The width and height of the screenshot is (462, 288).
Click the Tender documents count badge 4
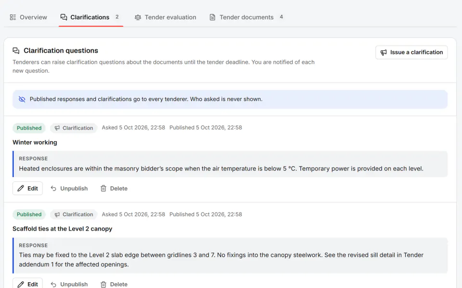282,17
